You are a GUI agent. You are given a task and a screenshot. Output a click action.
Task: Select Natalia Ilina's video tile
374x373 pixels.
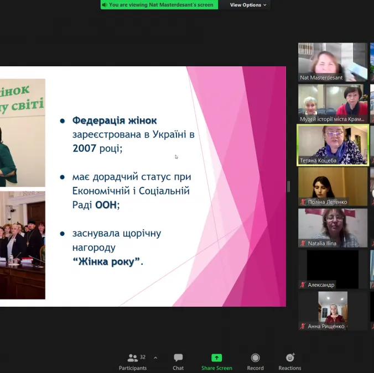click(333, 228)
